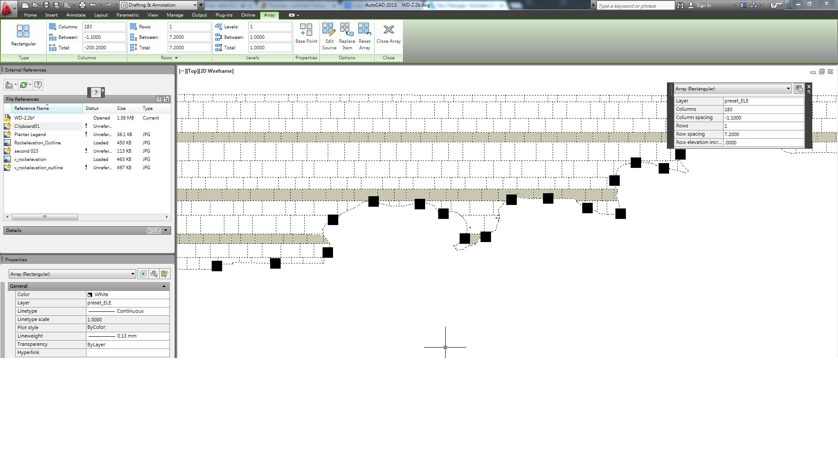Open the External References help icon

coord(38,85)
